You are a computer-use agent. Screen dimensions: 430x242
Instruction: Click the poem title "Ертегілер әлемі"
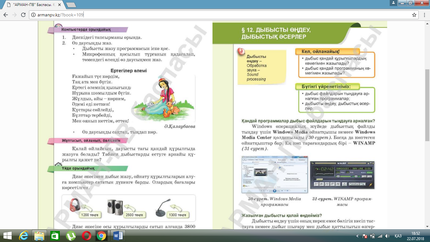(x=129, y=71)
